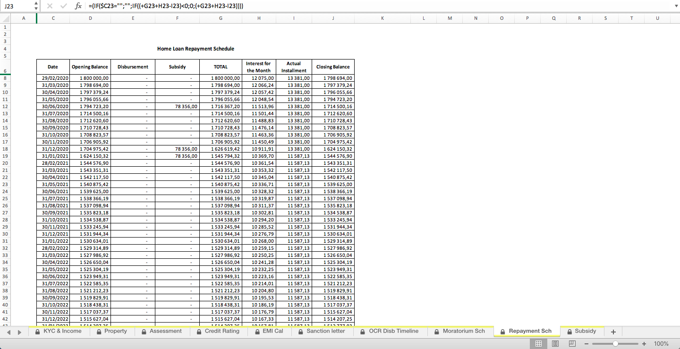680x349 pixels.
Task: Click the total cell 1 716 367,20
Action: 221,106
